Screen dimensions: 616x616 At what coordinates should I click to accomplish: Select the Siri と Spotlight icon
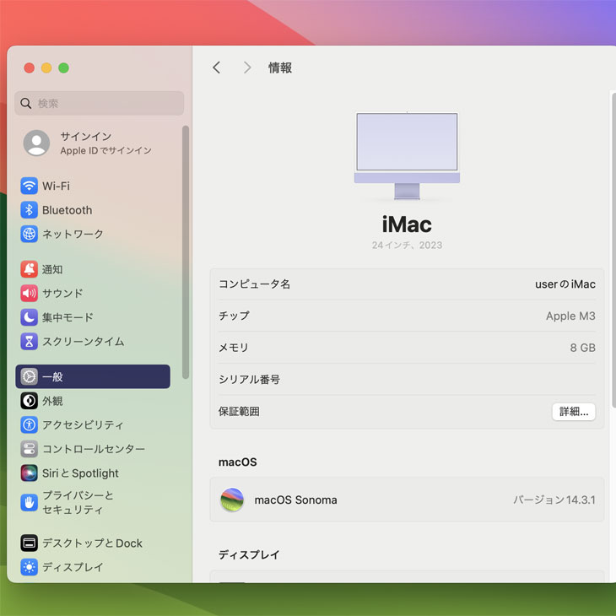(29, 473)
